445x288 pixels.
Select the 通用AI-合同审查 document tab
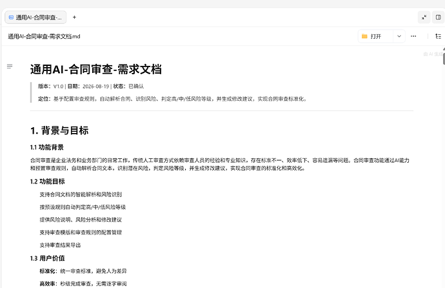(35, 17)
